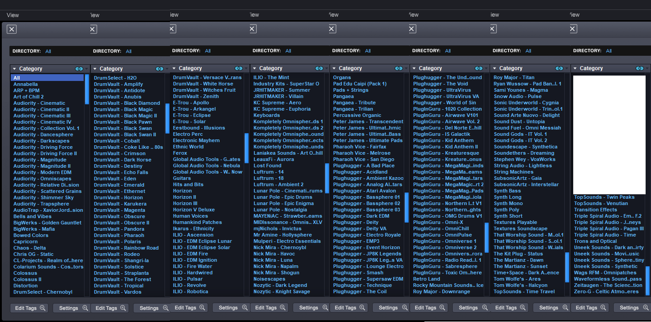Open the Category dropdown above Roy Major - Titan
Viewport: 651px width, 322px height.
point(508,68)
